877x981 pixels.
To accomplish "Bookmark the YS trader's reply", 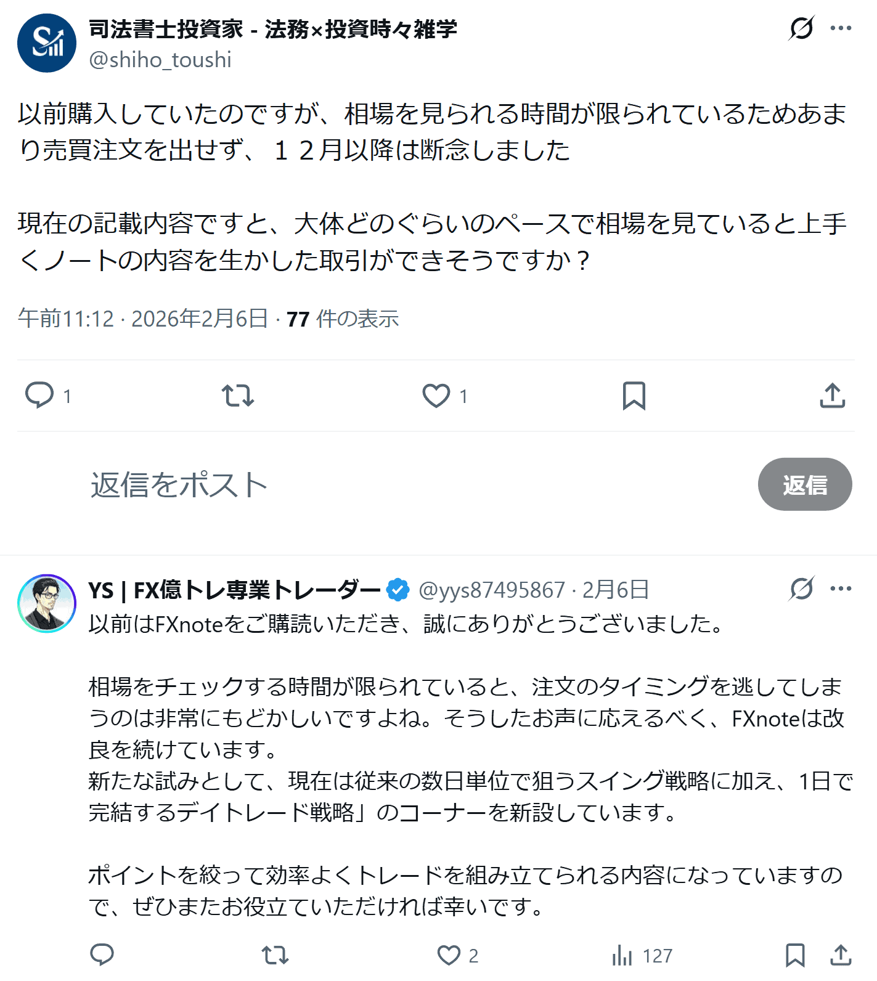I will (x=795, y=955).
